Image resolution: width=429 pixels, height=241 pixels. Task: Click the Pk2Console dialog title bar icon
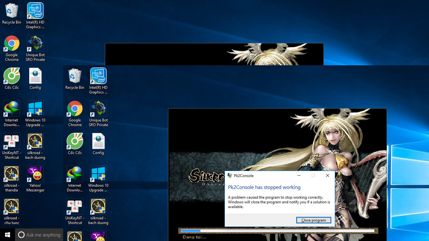point(230,175)
